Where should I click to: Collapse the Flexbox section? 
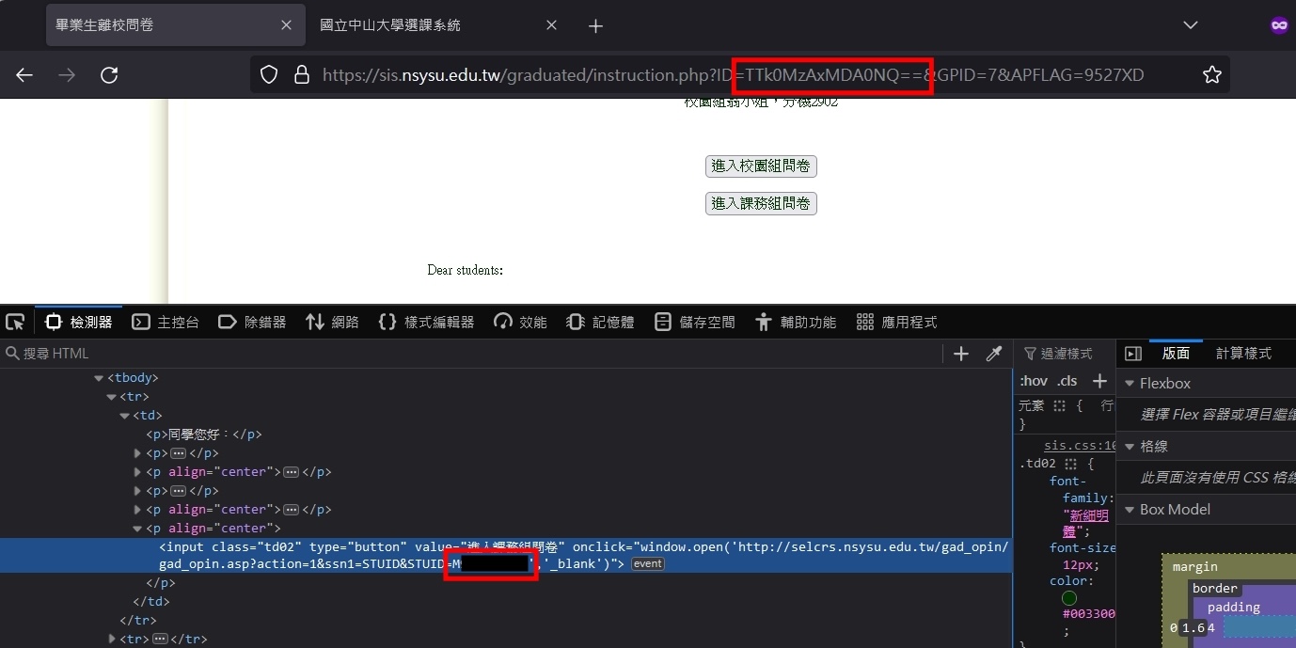(x=1129, y=384)
